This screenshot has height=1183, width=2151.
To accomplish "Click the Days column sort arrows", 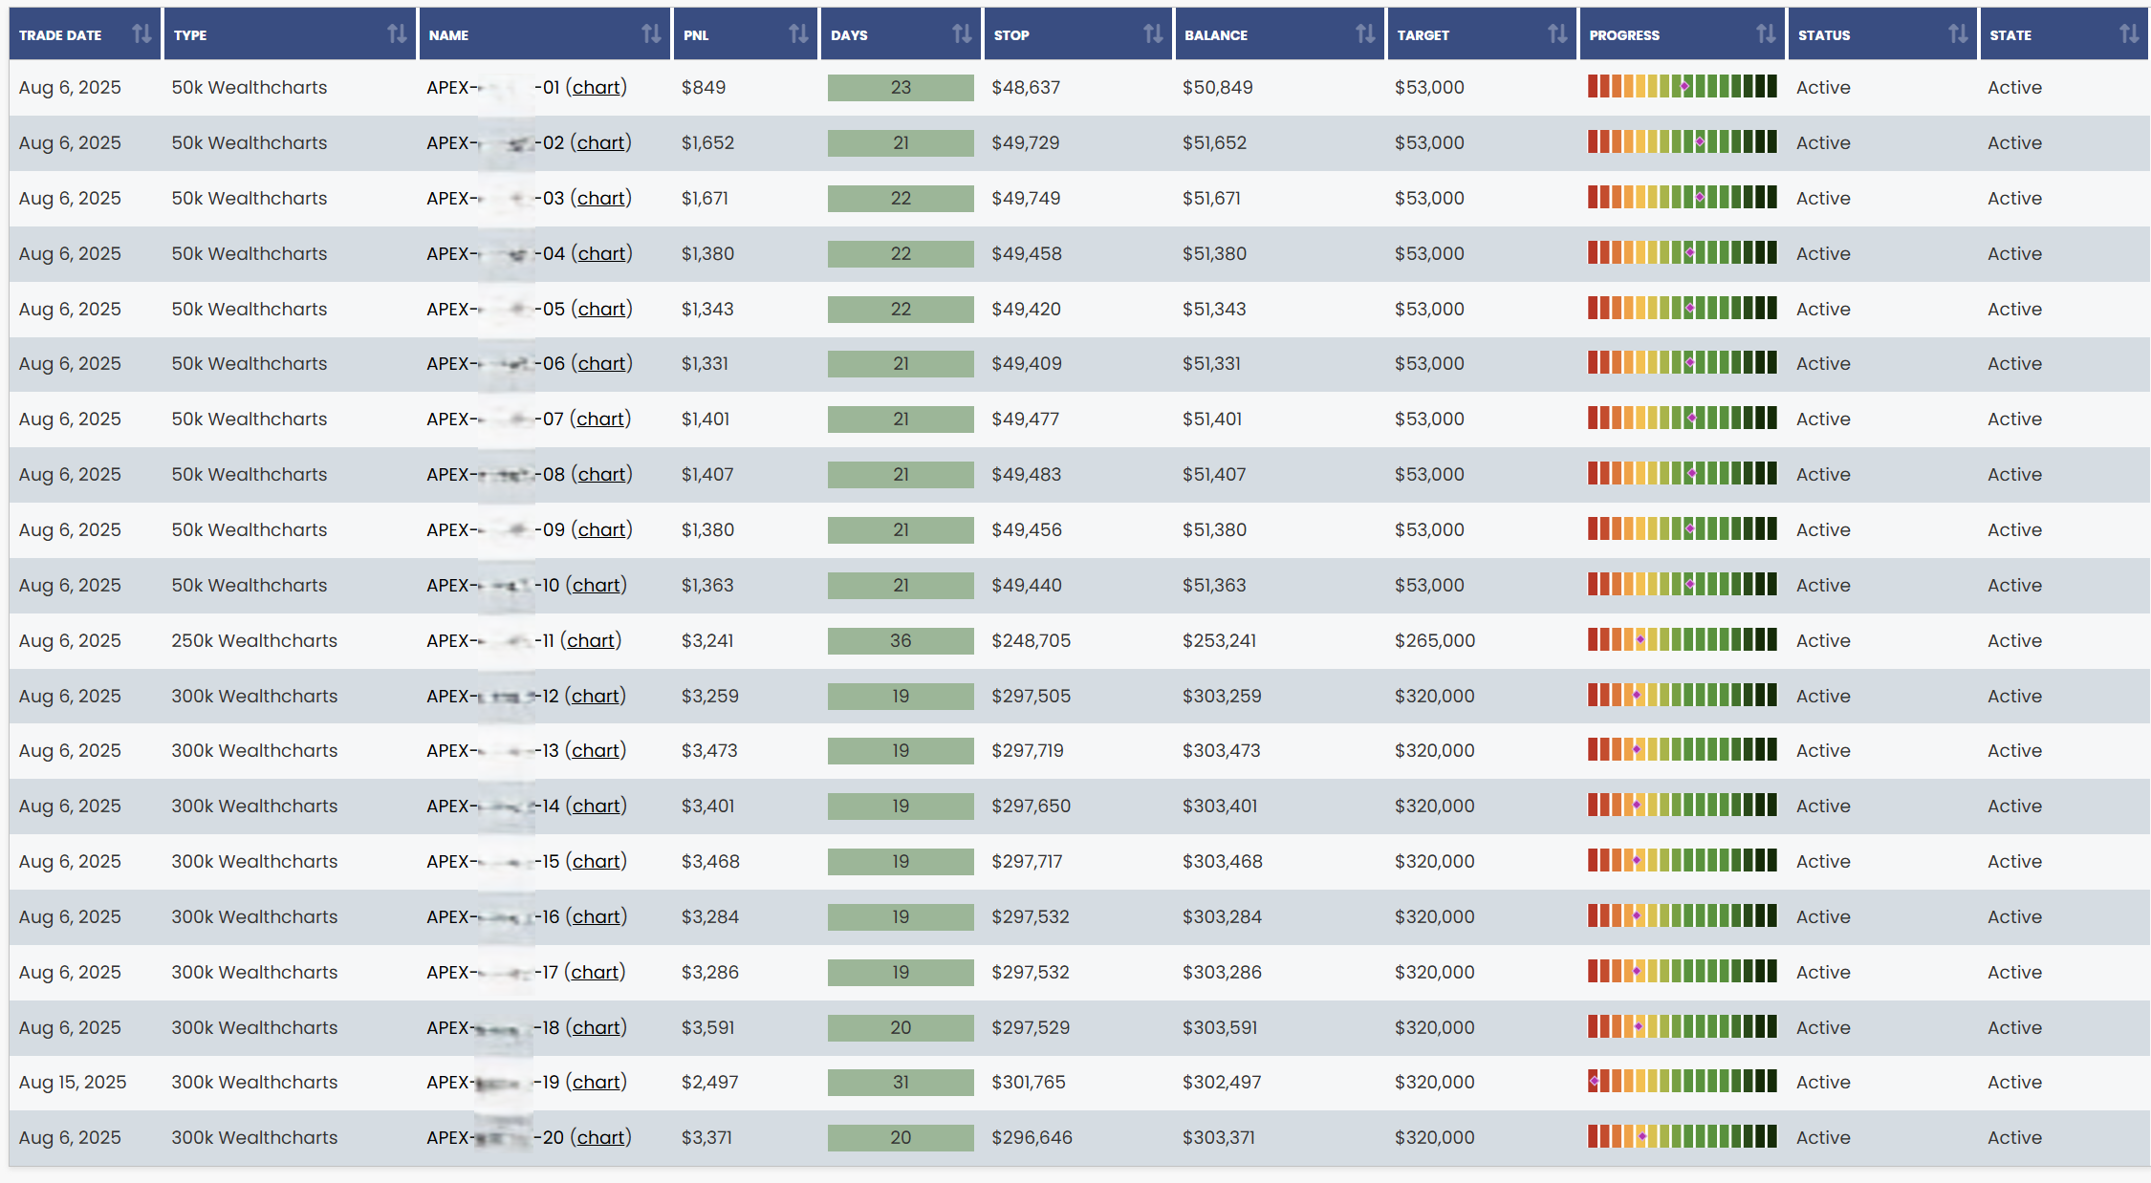I will click(x=962, y=34).
